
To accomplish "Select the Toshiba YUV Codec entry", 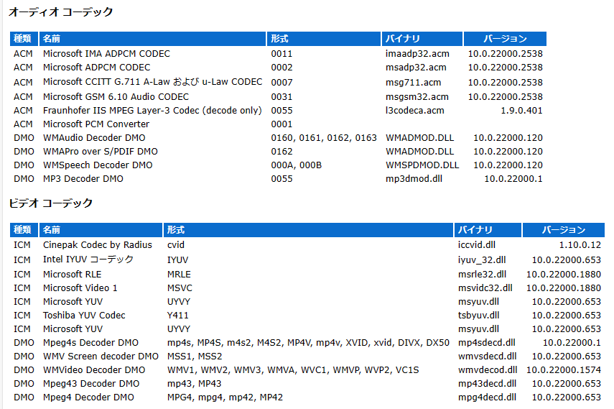I will click(x=84, y=316).
